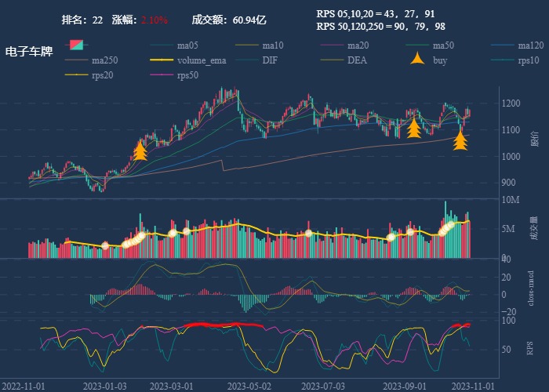Toggle the DEA legend entry
The height and width of the screenshot is (392, 549).
click(x=333, y=60)
